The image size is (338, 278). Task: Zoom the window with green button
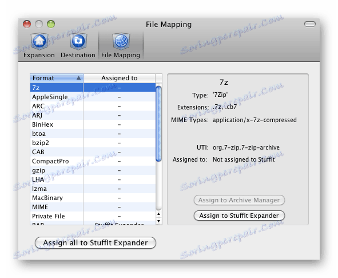(x=51, y=24)
